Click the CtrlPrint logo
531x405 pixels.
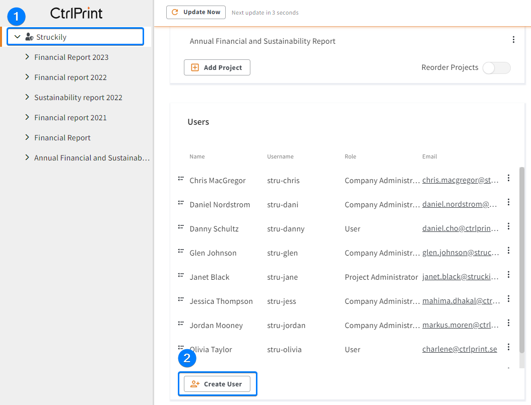[x=77, y=13]
